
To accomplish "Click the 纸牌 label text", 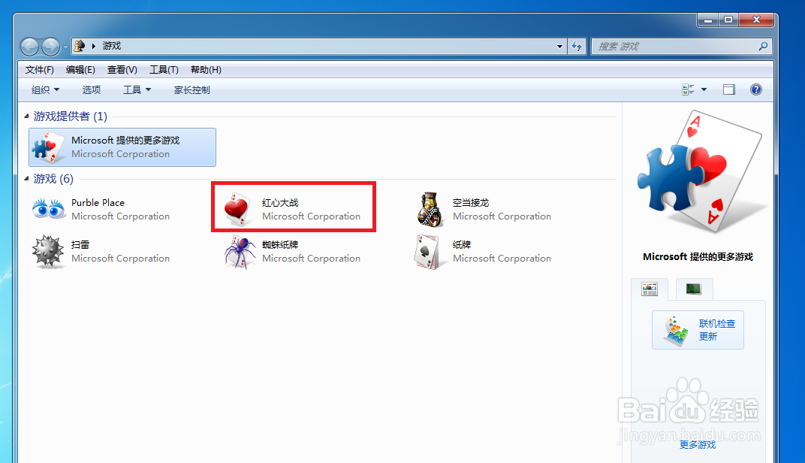I will point(462,245).
